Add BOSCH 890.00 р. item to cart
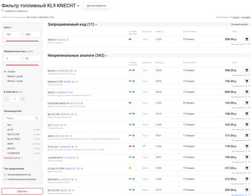Image resolution: width=252 pixels, height=196 pixels. click(247, 92)
